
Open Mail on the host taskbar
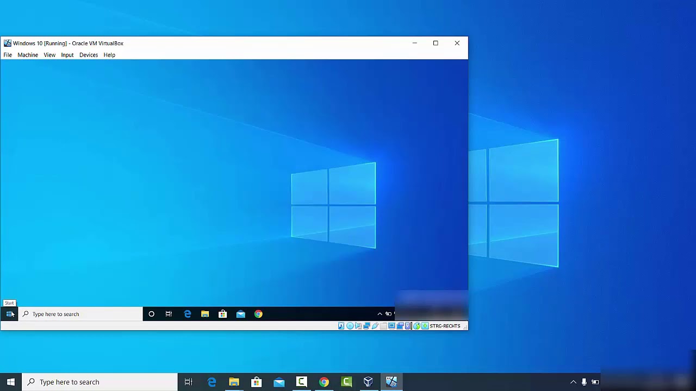click(279, 382)
